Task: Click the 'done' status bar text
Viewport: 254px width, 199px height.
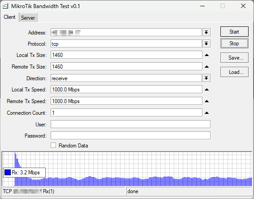Action: tap(133, 191)
